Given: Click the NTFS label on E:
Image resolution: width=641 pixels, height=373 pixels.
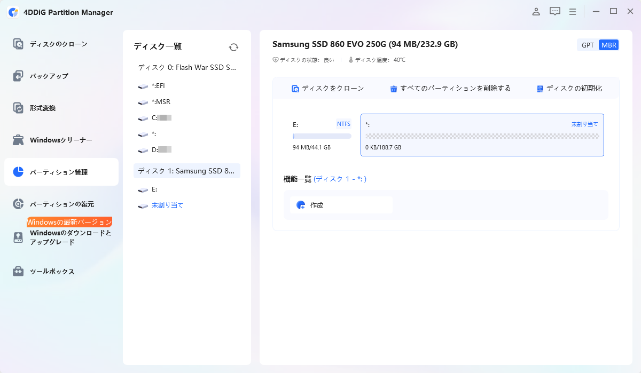Looking at the screenshot, I should (x=343, y=124).
